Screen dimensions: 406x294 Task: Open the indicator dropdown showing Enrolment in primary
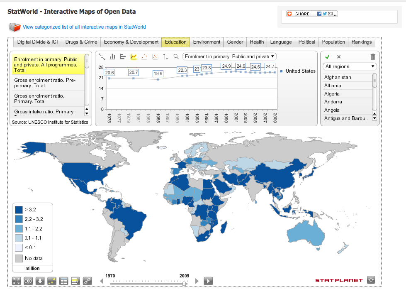pos(229,56)
